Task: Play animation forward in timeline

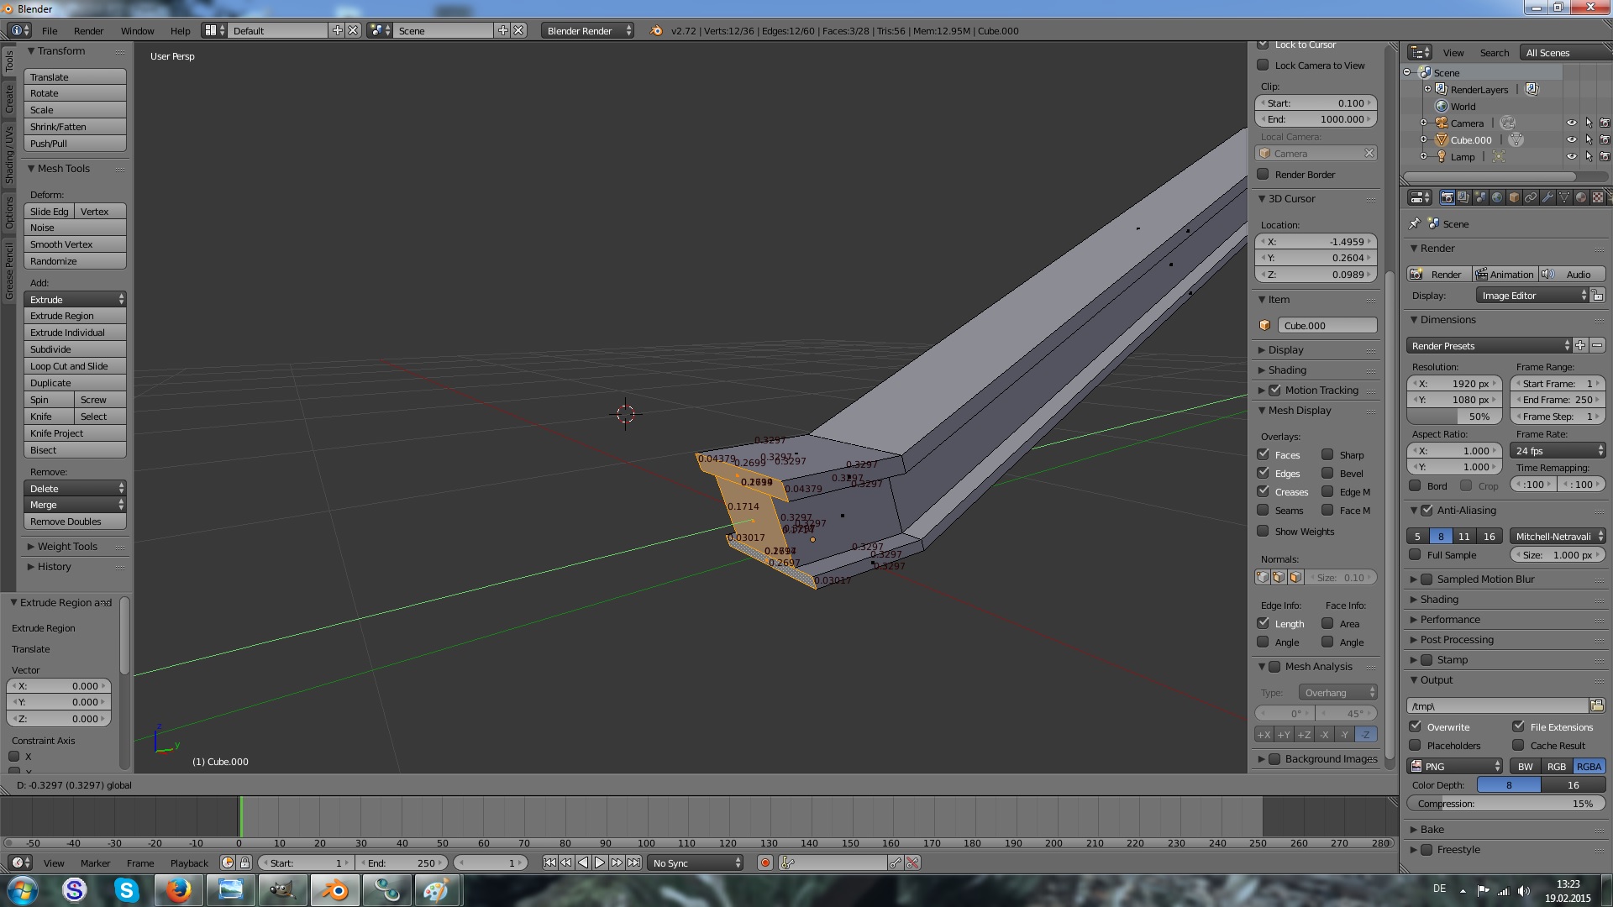Action: coord(600,862)
